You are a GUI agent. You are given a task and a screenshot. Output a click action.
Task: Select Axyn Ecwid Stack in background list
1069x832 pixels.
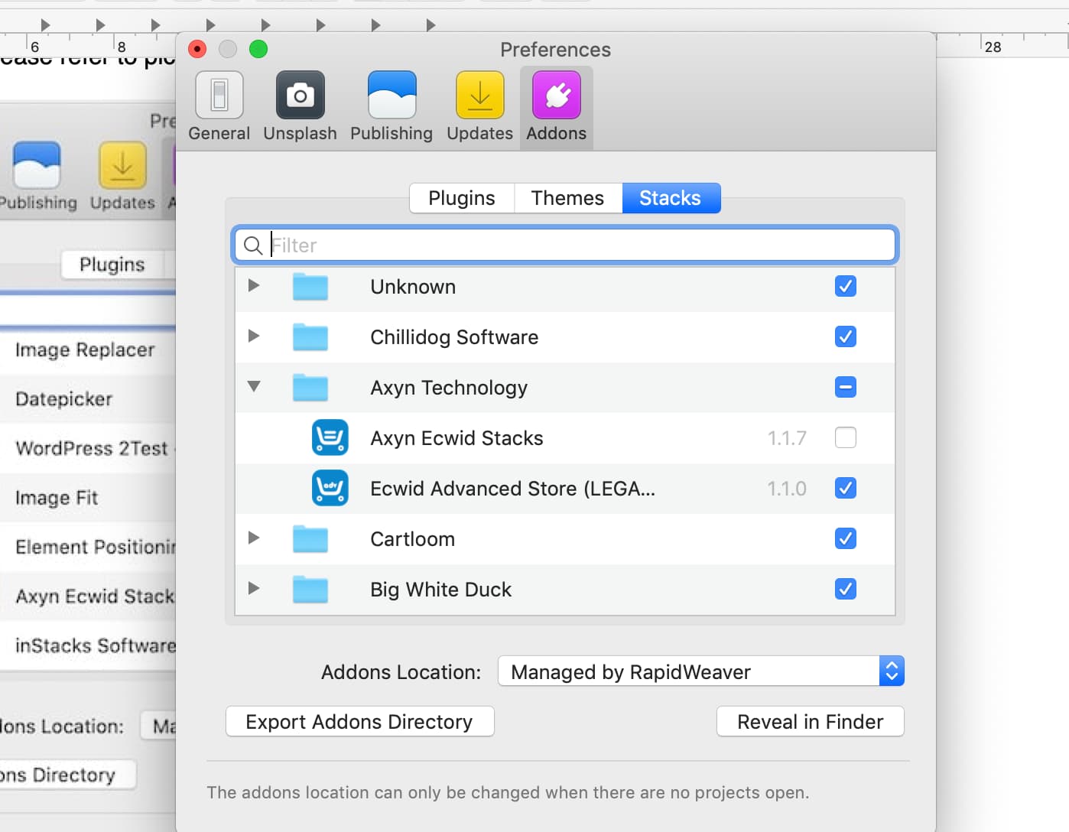[96, 596]
